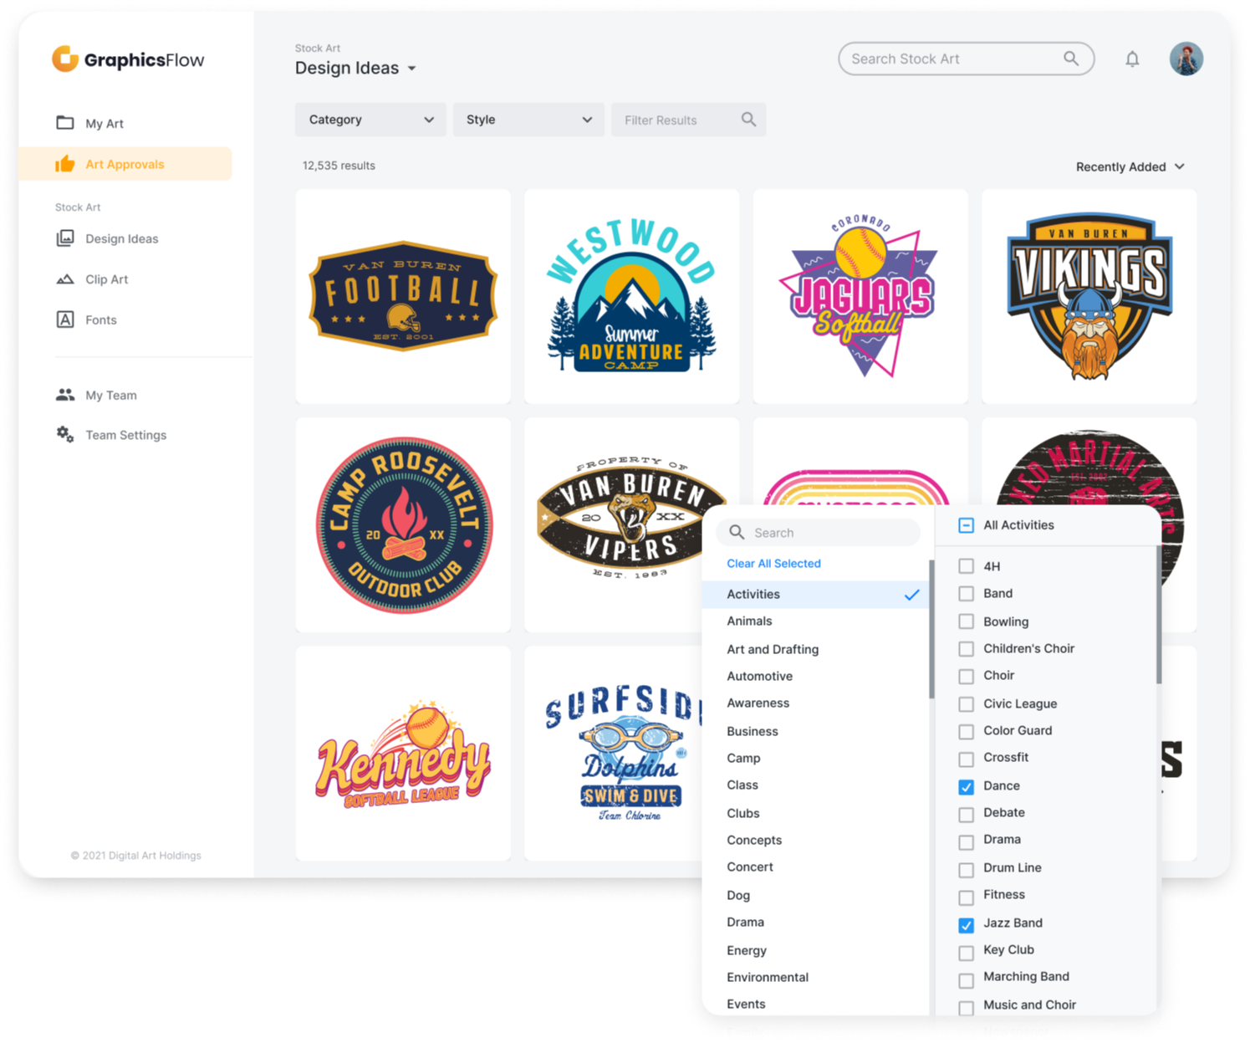Uncheck the Jazz Band checkbox
Image resolution: width=1250 pixels, height=1043 pixels.
(966, 924)
